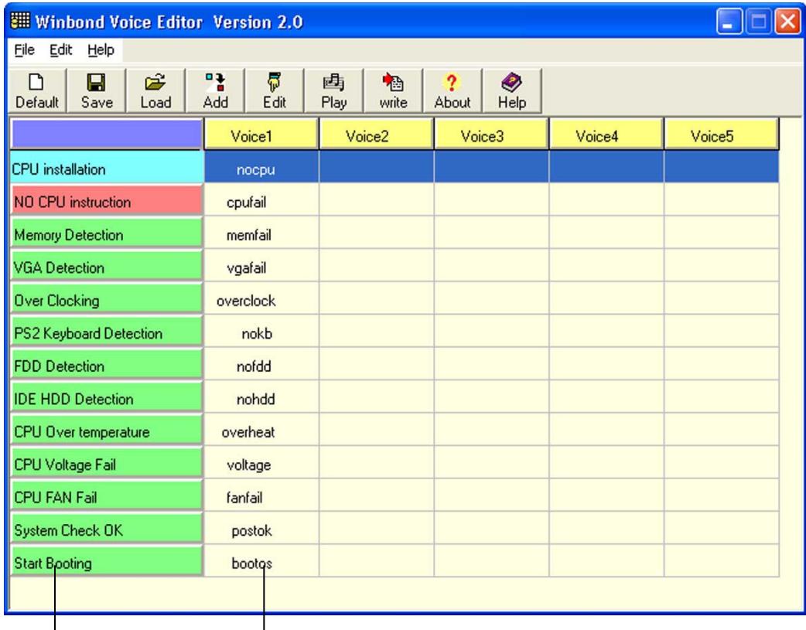Click the cpufail cell
Viewport: 806px width, 630px height.
[261, 200]
